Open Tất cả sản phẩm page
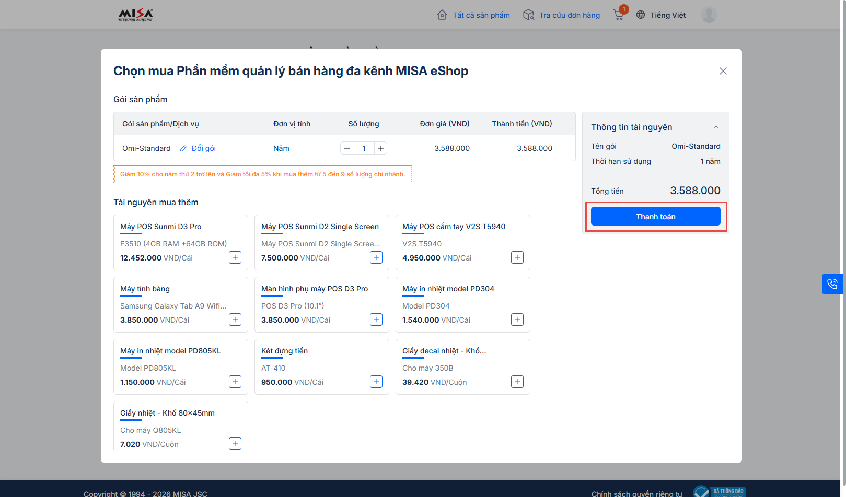The width and height of the screenshot is (846, 497). tap(481, 15)
